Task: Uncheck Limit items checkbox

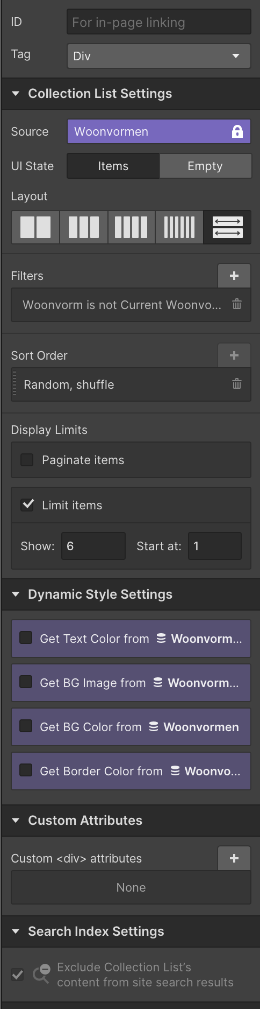Action: coord(27,505)
